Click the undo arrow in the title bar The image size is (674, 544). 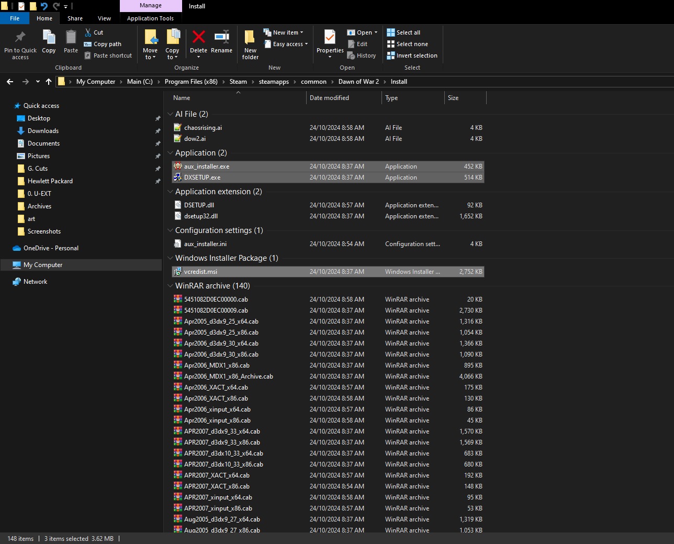point(44,6)
